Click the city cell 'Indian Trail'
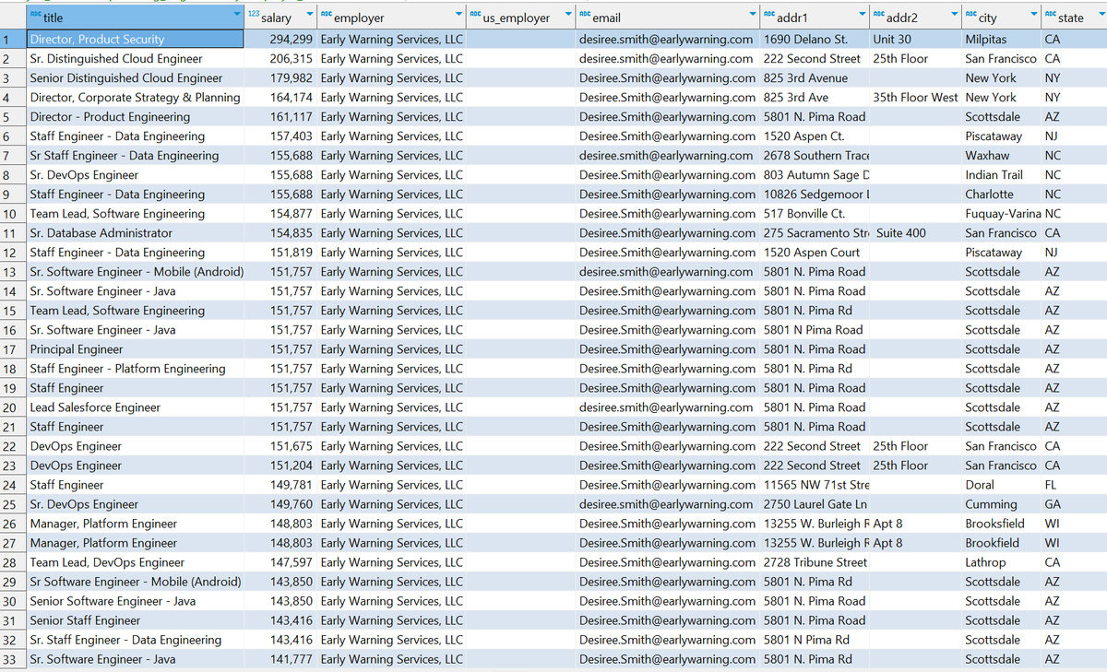Image resolution: width=1107 pixels, height=672 pixels. [1001, 175]
